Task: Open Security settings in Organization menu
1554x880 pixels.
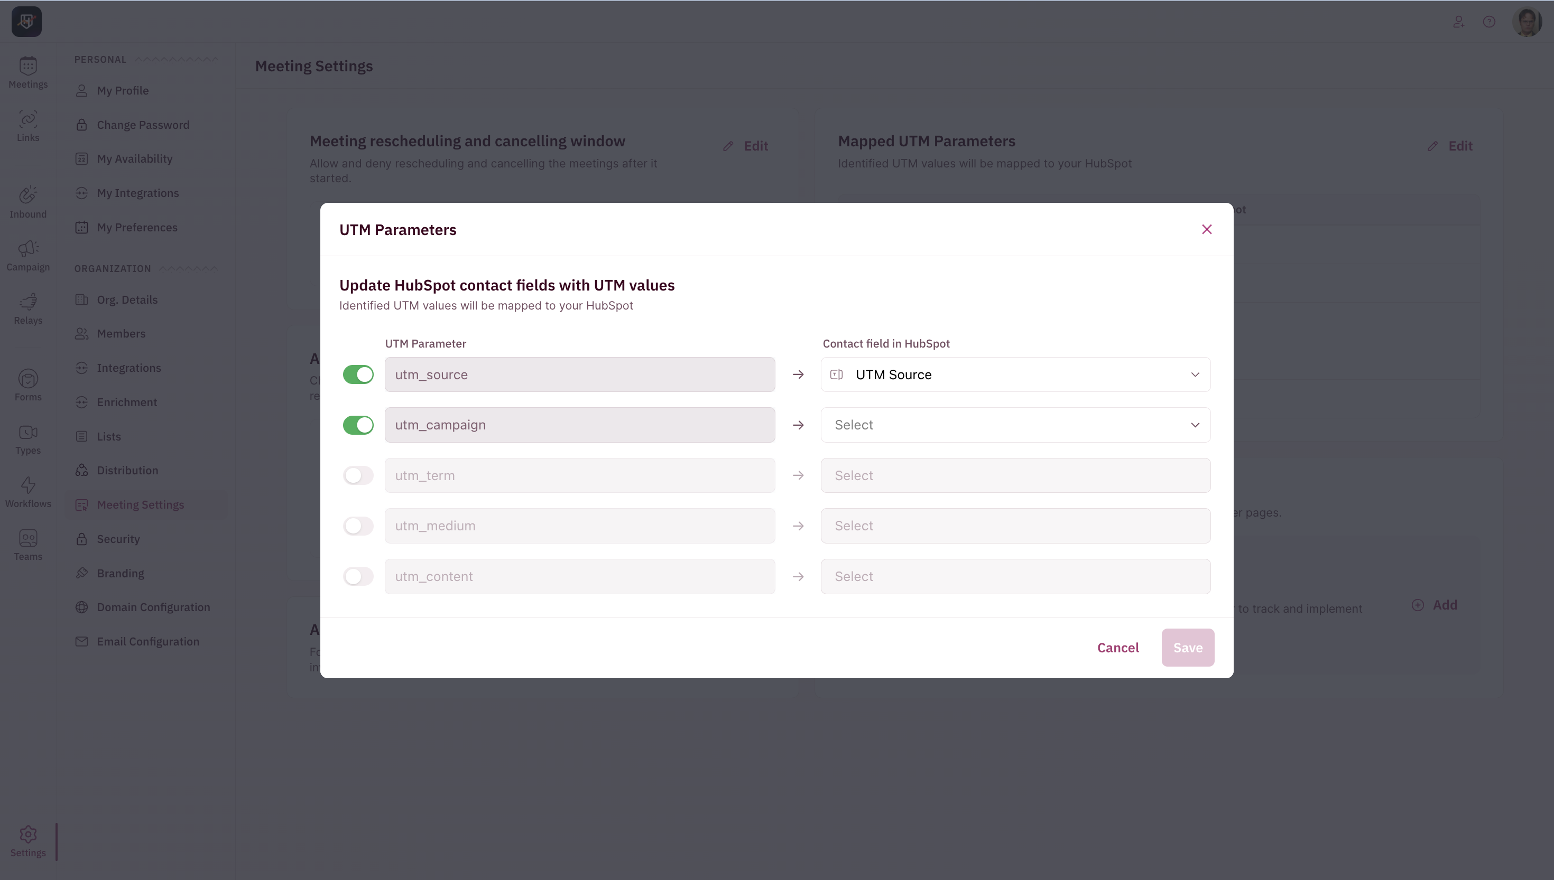Action: tap(118, 539)
